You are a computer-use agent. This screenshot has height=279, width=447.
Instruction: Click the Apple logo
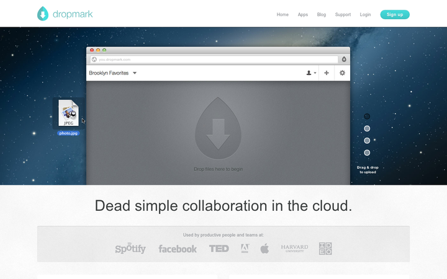tap(264, 249)
